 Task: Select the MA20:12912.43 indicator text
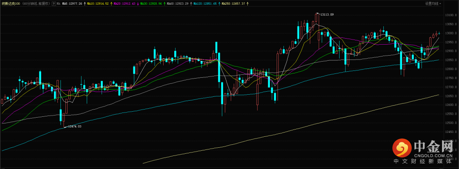pos(125,4)
